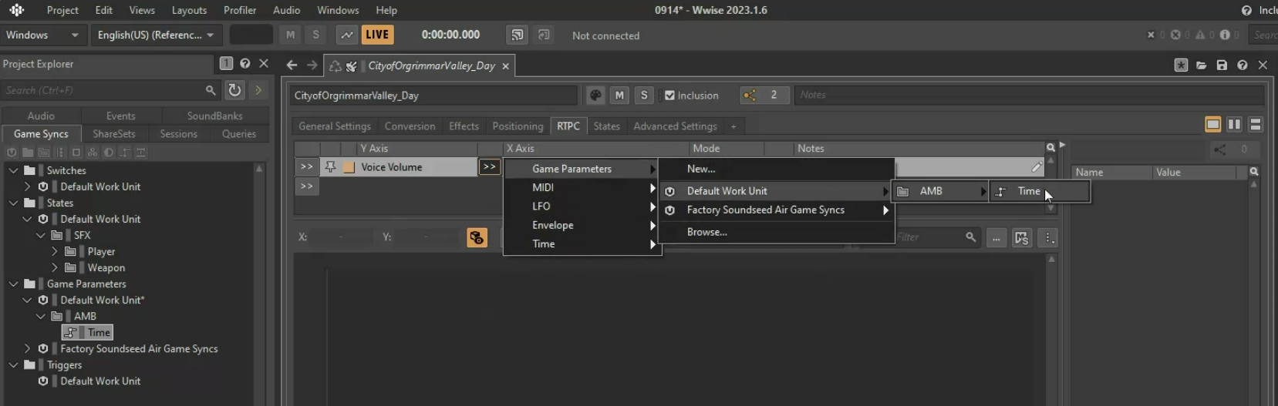Click the Project Explorer refresh icon

click(x=234, y=90)
